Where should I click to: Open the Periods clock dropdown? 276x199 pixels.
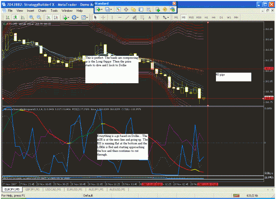click(75, 17)
